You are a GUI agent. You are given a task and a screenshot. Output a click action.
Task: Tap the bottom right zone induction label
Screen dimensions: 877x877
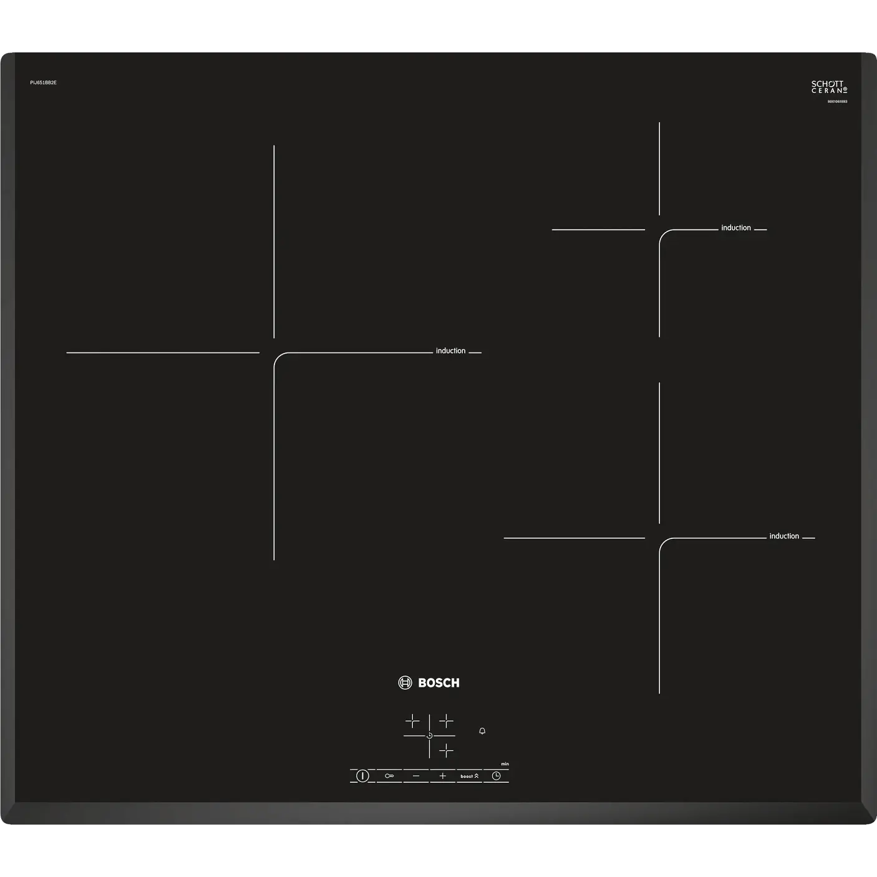pos(784,536)
